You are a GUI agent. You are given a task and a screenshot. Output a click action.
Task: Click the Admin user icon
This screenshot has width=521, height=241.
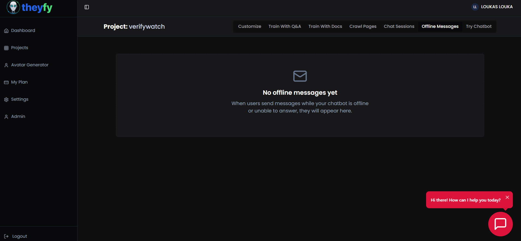[x=6, y=117]
